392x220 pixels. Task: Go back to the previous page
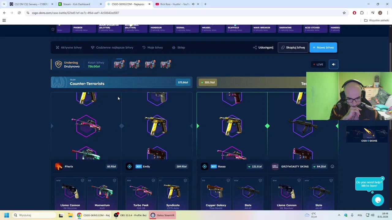(4, 13)
